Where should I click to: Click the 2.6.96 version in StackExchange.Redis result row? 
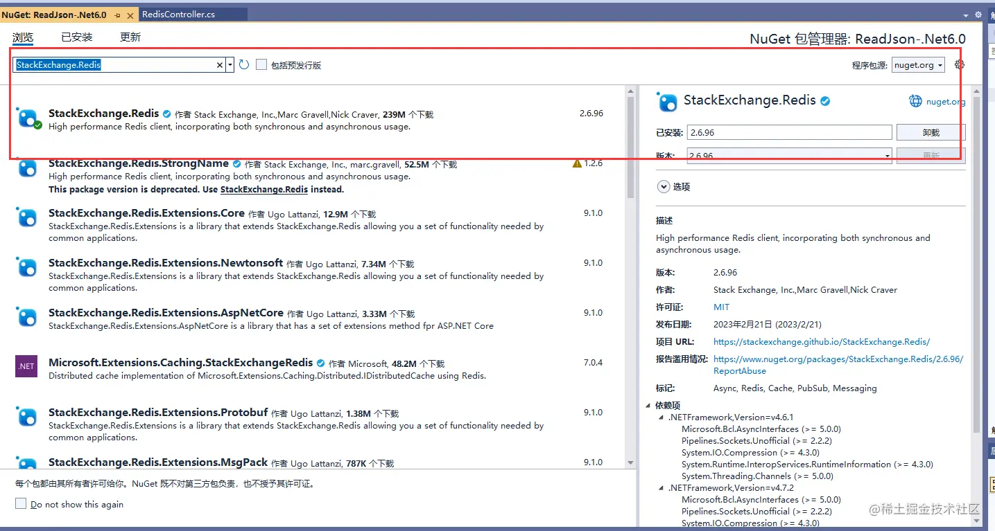click(x=591, y=114)
